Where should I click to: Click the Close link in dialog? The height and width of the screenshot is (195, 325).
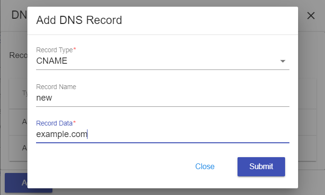[205, 167]
